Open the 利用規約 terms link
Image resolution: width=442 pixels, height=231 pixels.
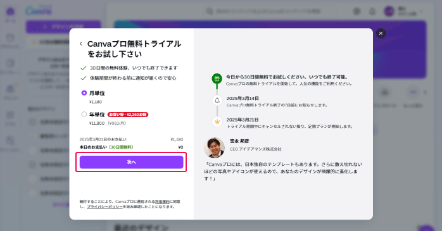pos(162,202)
